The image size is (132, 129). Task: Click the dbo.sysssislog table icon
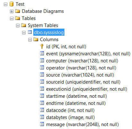30,32
